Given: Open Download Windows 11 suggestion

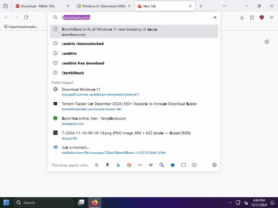Looking at the screenshot, I should pyautogui.click(x=134, y=92).
